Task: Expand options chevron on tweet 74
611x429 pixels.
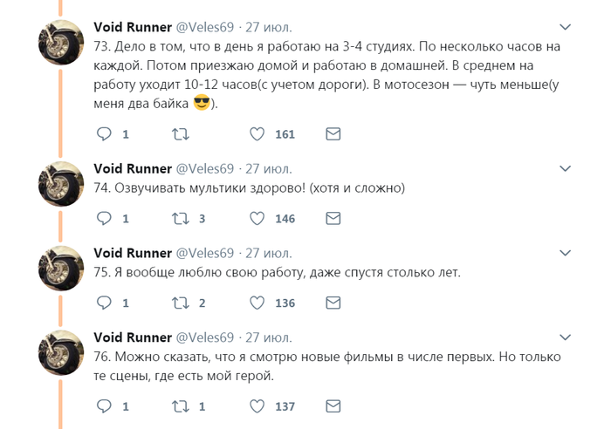Action: pos(566,168)
